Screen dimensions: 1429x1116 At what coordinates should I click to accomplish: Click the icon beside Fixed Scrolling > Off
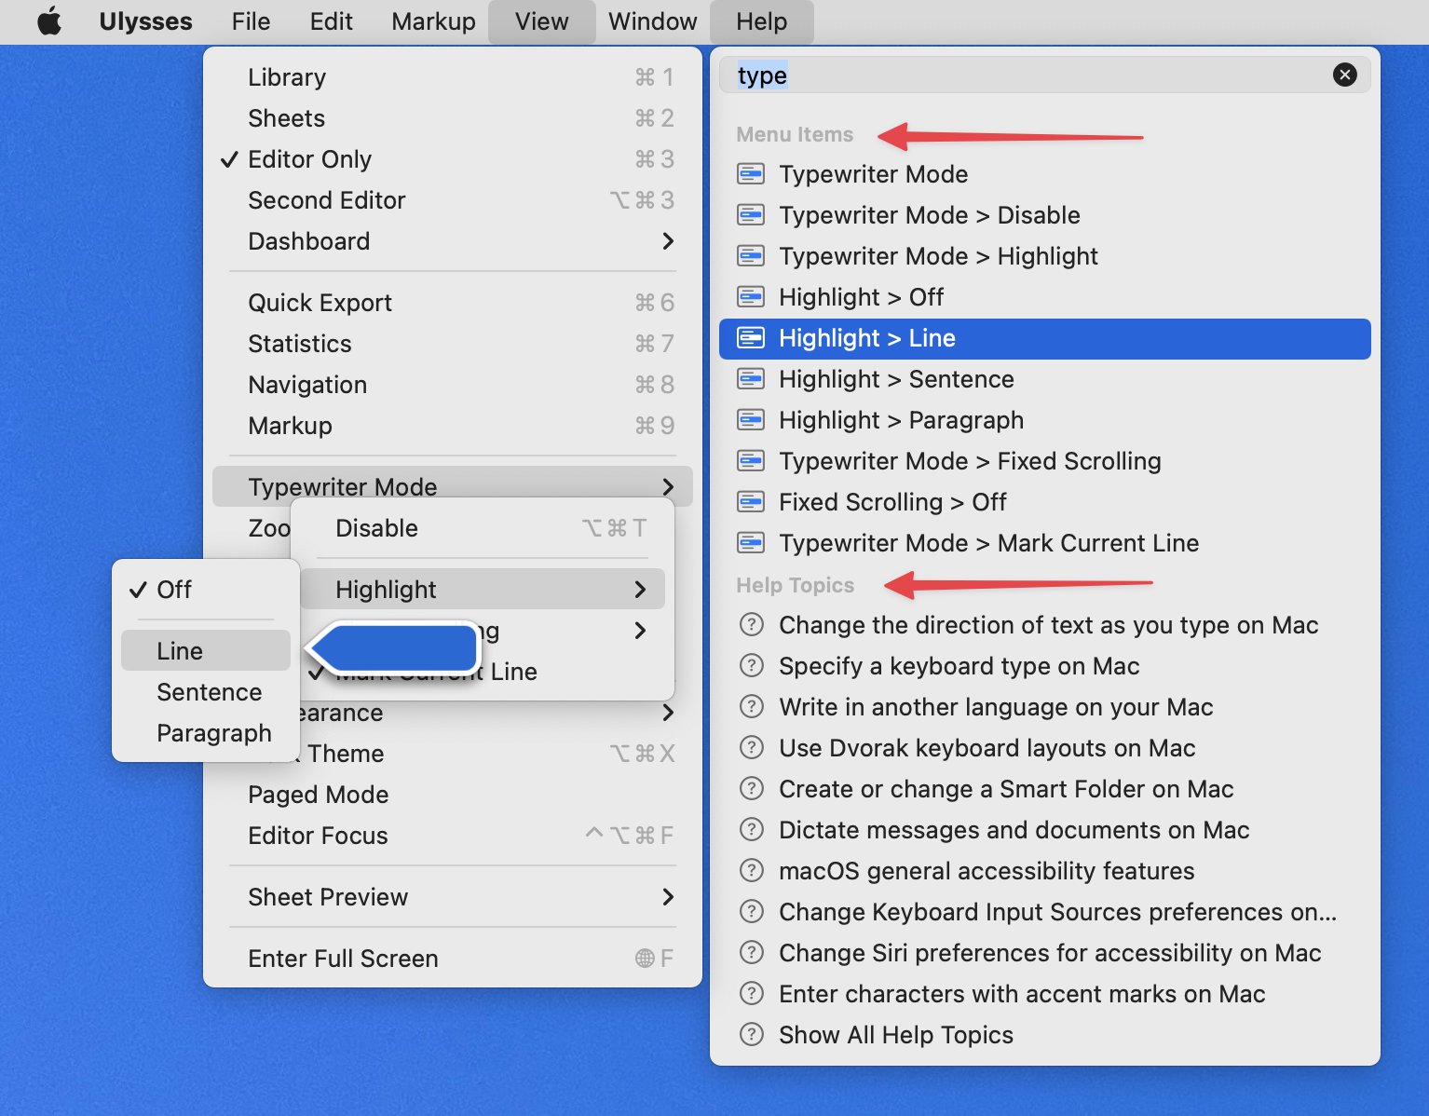pos(751,502)
